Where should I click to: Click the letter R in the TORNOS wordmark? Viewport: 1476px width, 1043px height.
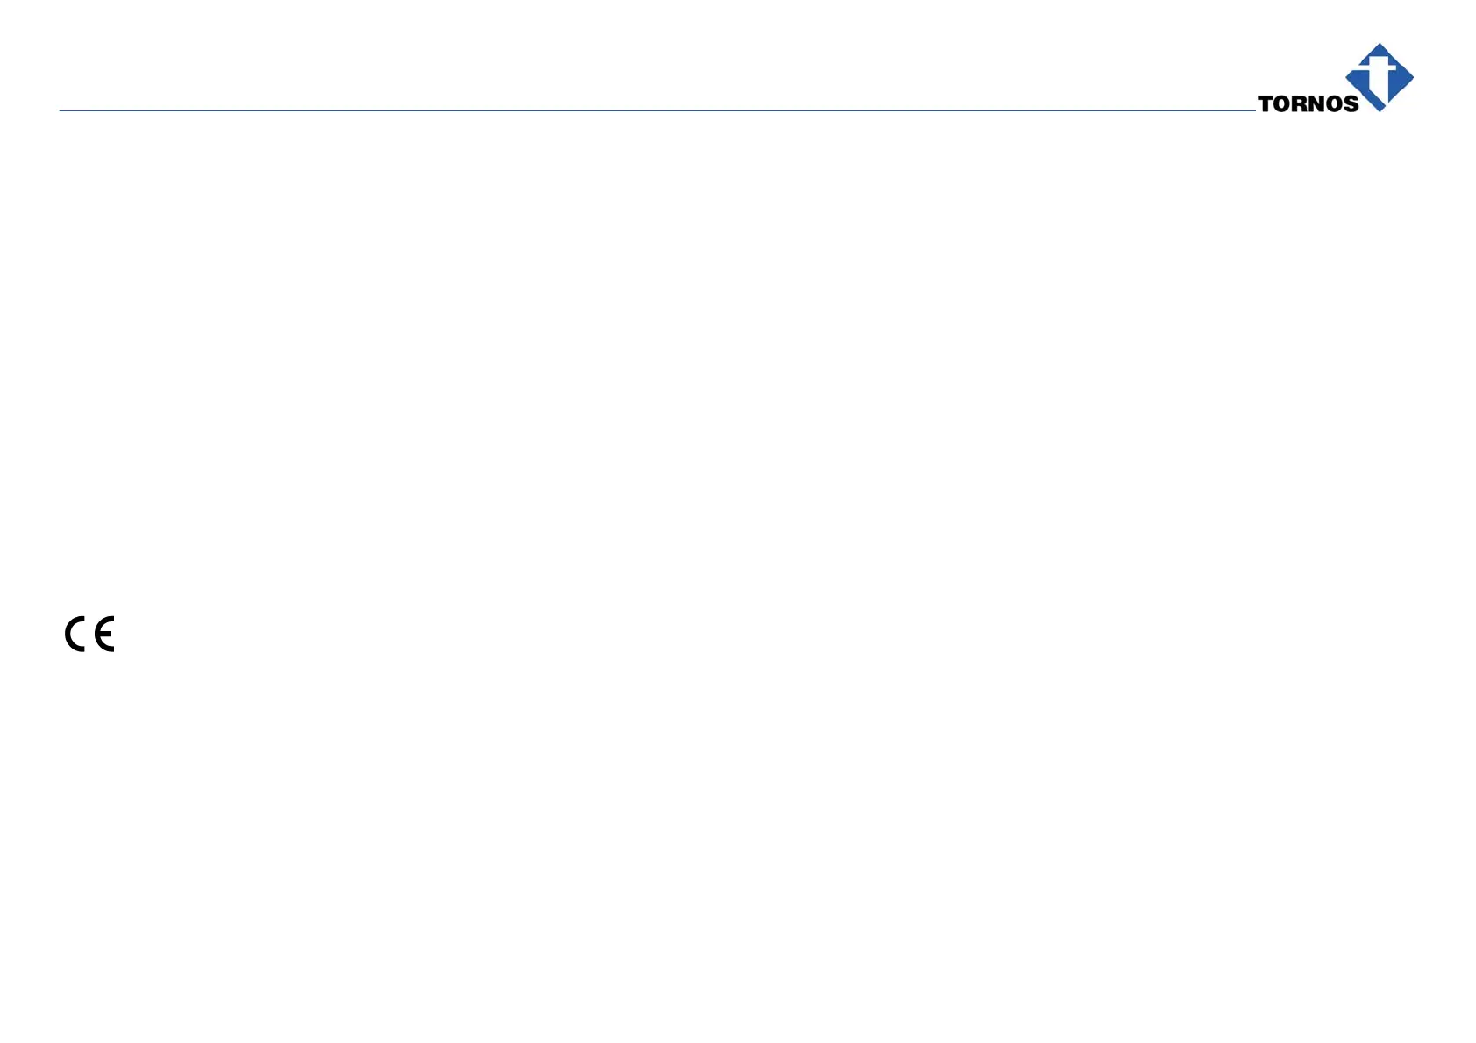coord(1300,104)
